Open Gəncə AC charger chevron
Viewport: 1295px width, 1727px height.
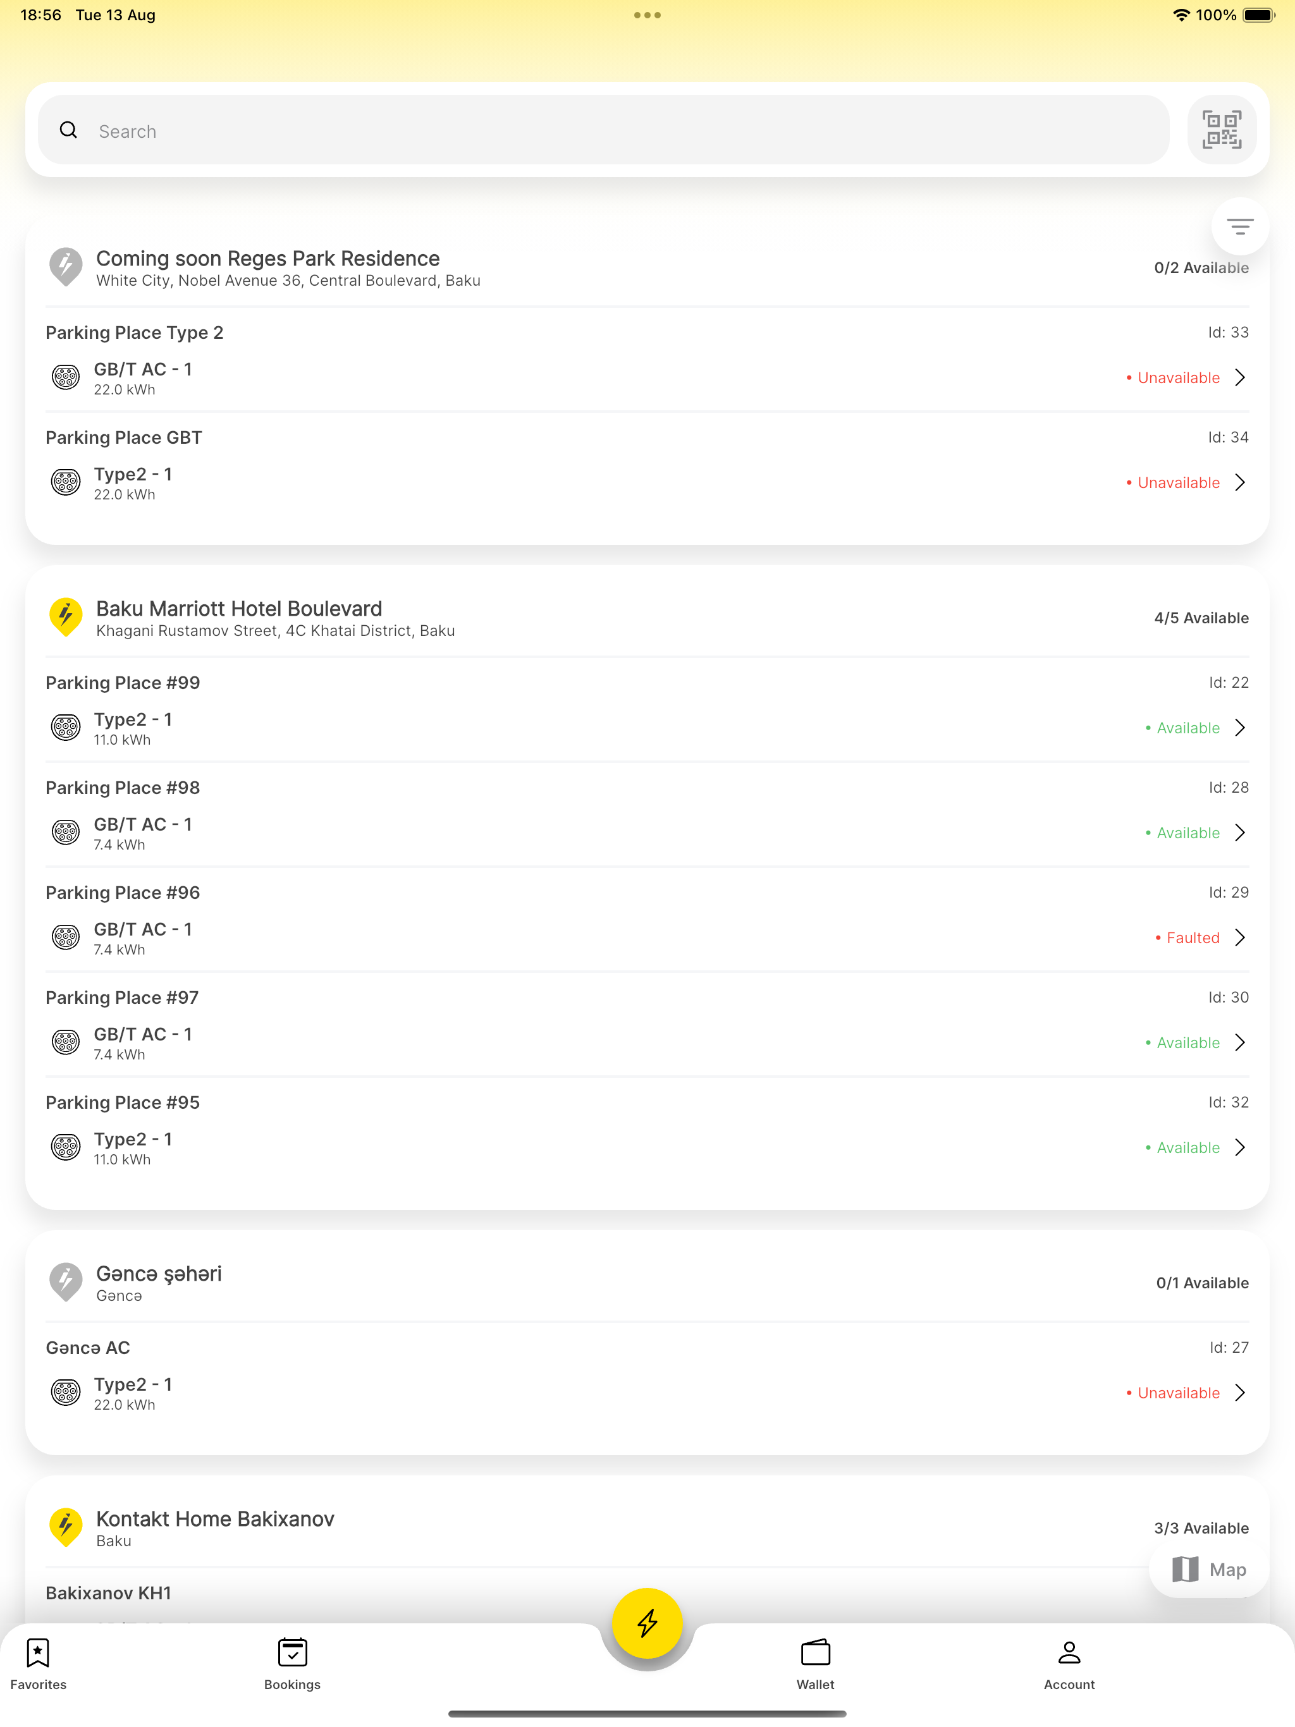click(x=1239, y=1392)
